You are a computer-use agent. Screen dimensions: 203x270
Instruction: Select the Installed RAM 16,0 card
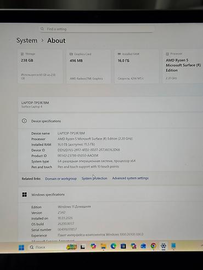coord(137,66)
